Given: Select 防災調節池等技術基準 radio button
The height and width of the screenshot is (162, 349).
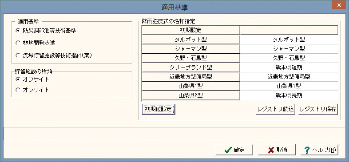Looking at the screenshot, I should (x=46, y=31).
